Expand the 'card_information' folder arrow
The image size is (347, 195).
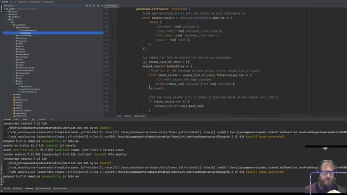tap(15, 36)
